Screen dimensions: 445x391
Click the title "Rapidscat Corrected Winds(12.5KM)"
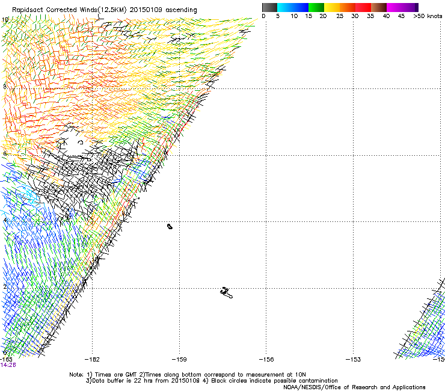point(69,10)
